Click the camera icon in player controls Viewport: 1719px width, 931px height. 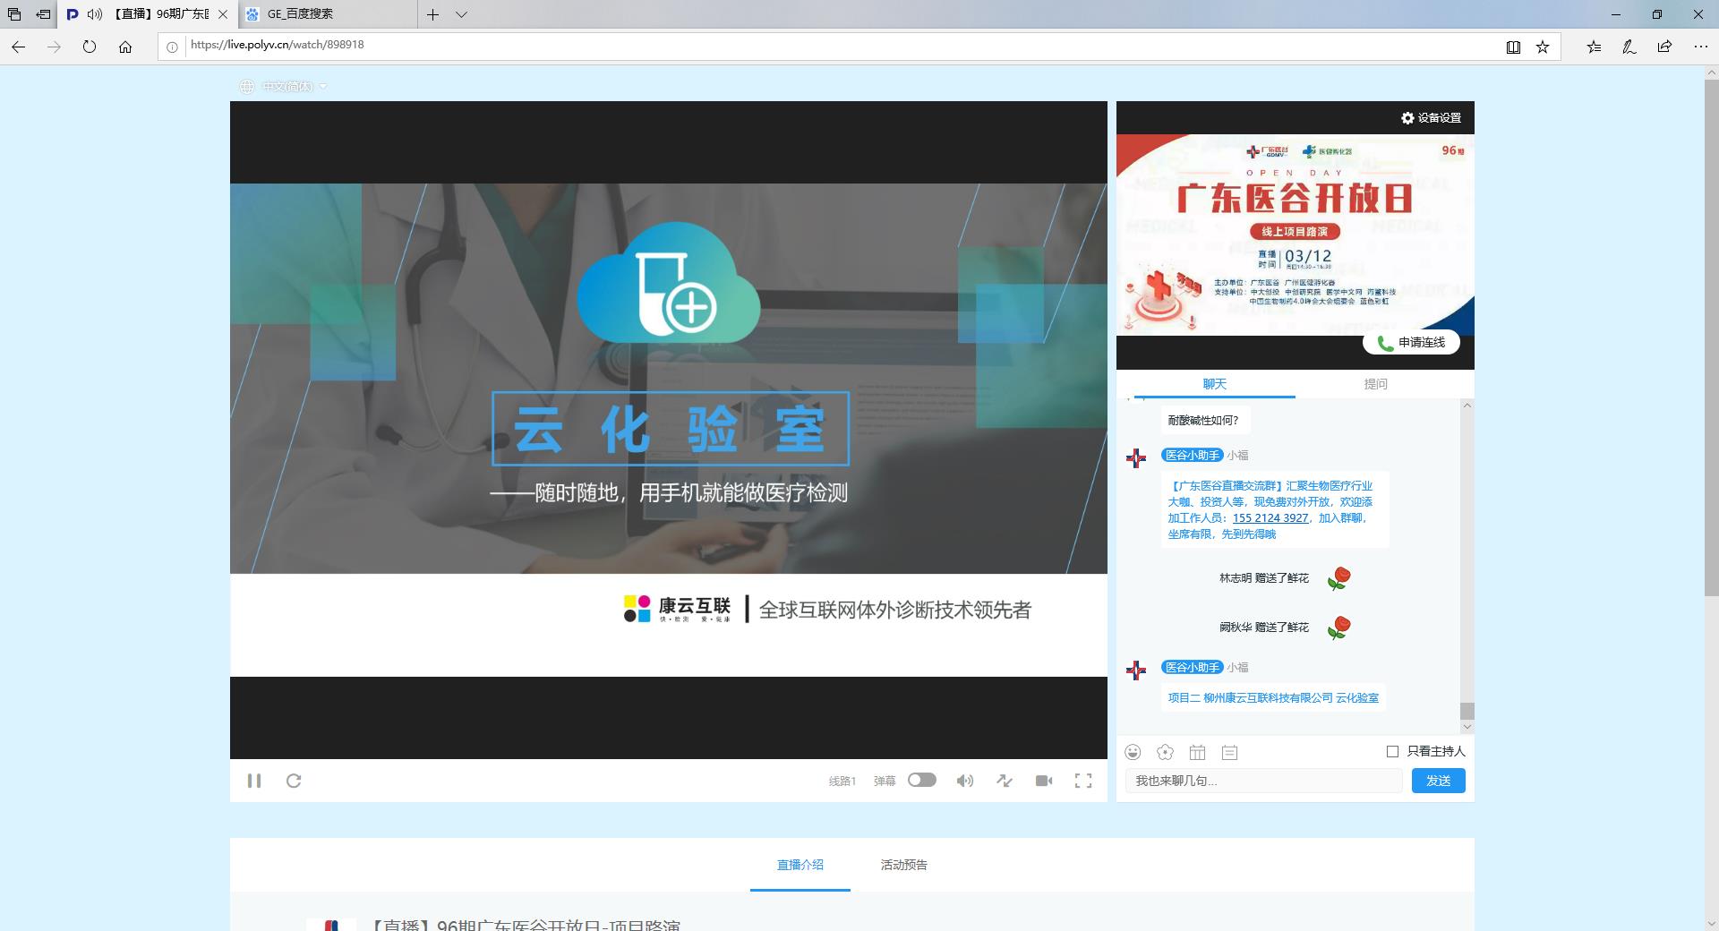pyautogui.click(x=1044, y=781)
